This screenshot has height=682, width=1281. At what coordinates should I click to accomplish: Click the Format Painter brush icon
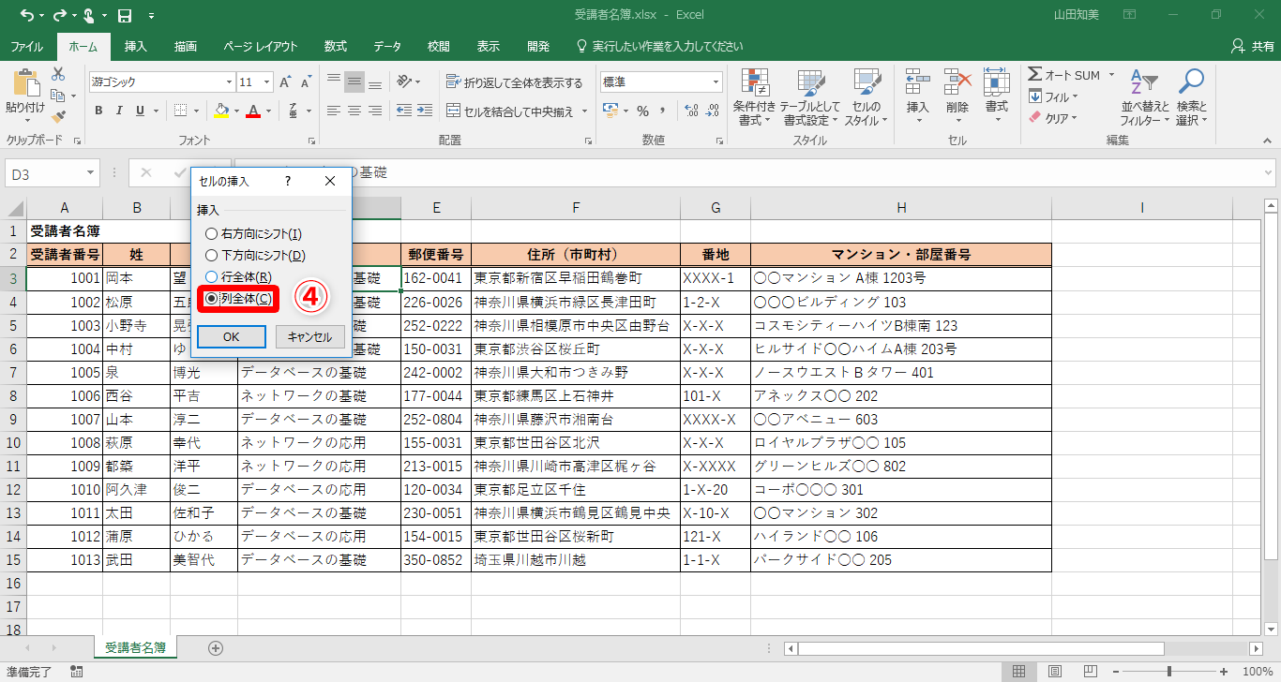tap(58, 117)
